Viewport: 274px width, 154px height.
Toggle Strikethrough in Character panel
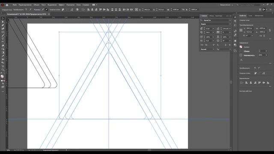point(230,45)
